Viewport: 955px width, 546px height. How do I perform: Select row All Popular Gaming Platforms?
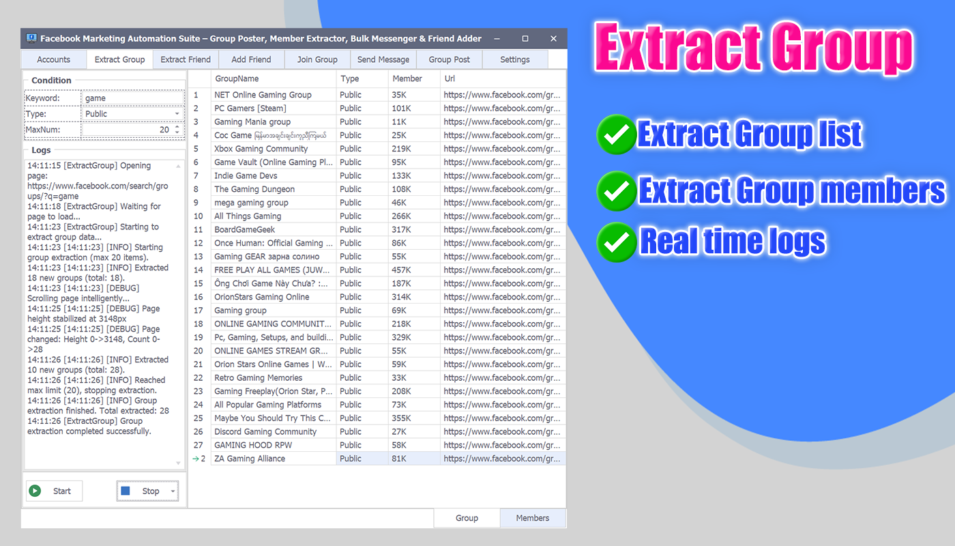pyautogui.click(x=378, y=405)
